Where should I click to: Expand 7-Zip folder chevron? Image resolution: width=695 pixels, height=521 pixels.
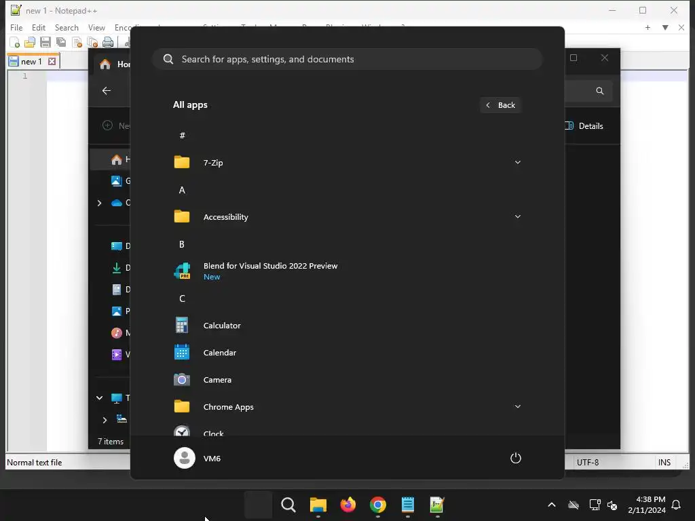(x=517, y=163)
